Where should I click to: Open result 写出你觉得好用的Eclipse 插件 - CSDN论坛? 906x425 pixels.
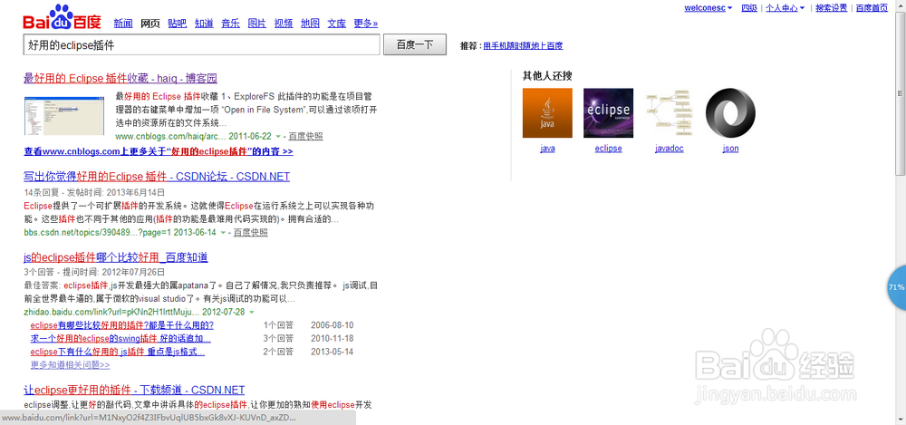point(157,177)
